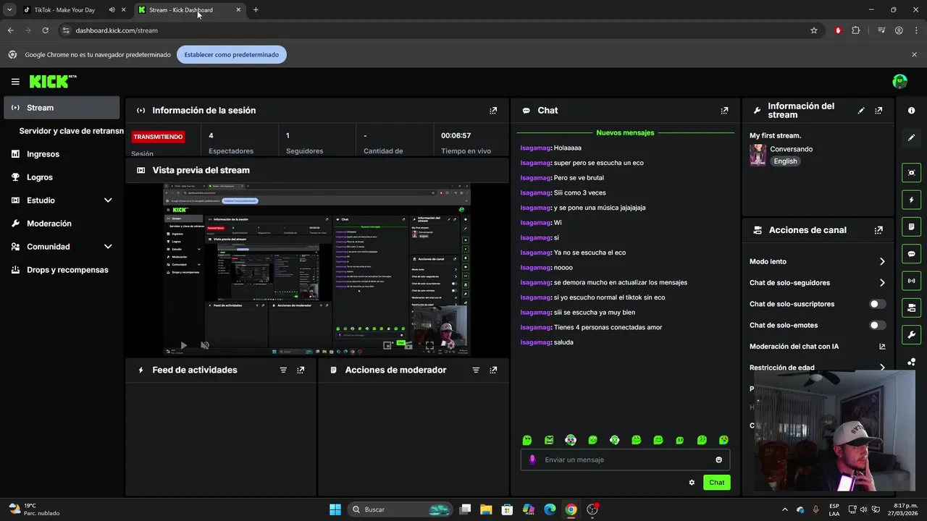927x521 pixels.
Task: Bookmark this page with the star icon
Action: 814,30
